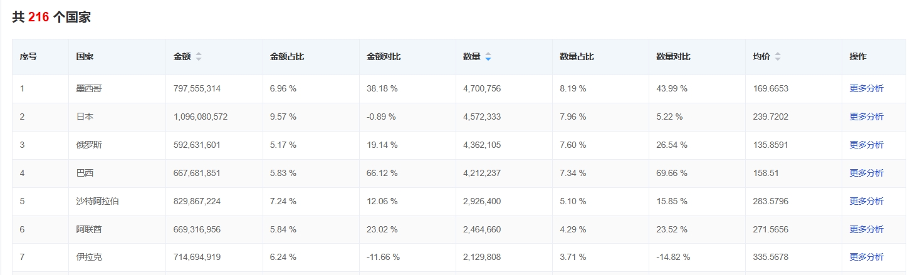Click quantity share 8.19 %
Screen dimensions: 910x275
tap(573, 88)
